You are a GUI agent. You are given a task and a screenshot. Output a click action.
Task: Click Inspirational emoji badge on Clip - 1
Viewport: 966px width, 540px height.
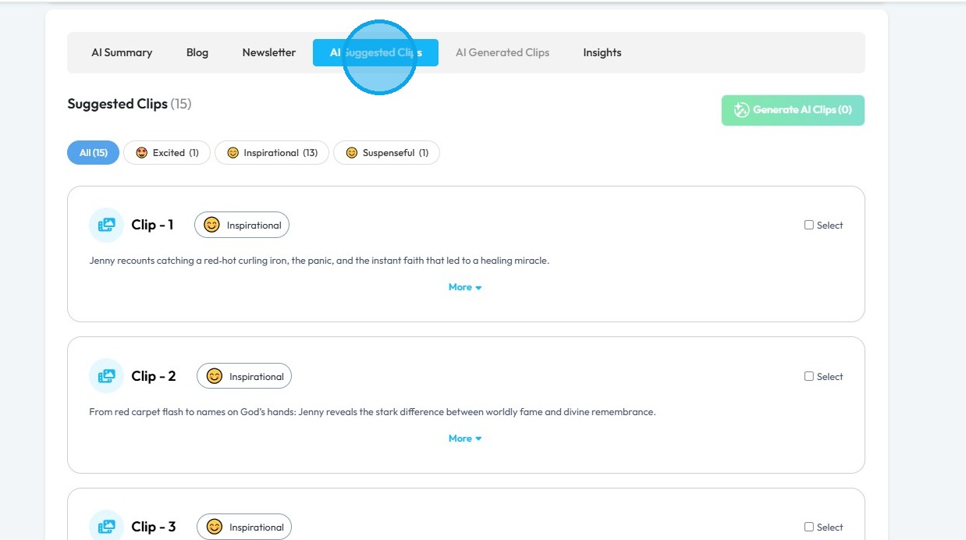coord(242,225)
